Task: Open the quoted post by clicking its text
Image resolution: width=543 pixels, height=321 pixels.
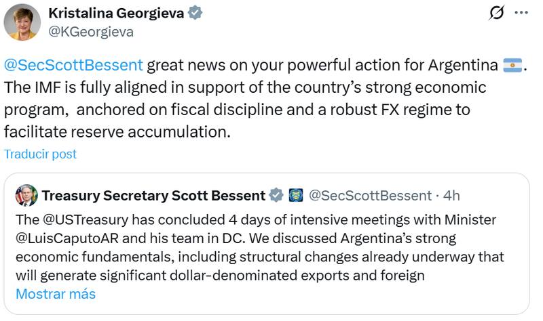Action: coord(271,257)
